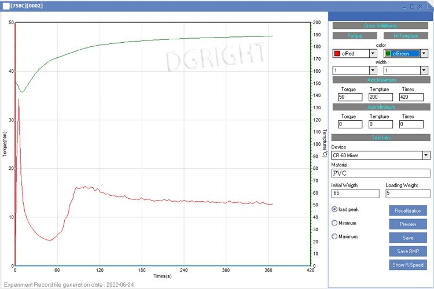Select the Torque header tab
This screenshot has width=434, height=289.
pos(355,36)
